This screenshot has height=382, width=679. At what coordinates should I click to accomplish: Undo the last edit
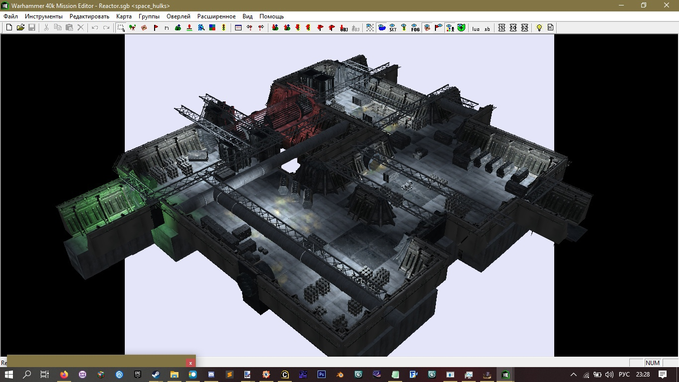[x=94, y=28]
